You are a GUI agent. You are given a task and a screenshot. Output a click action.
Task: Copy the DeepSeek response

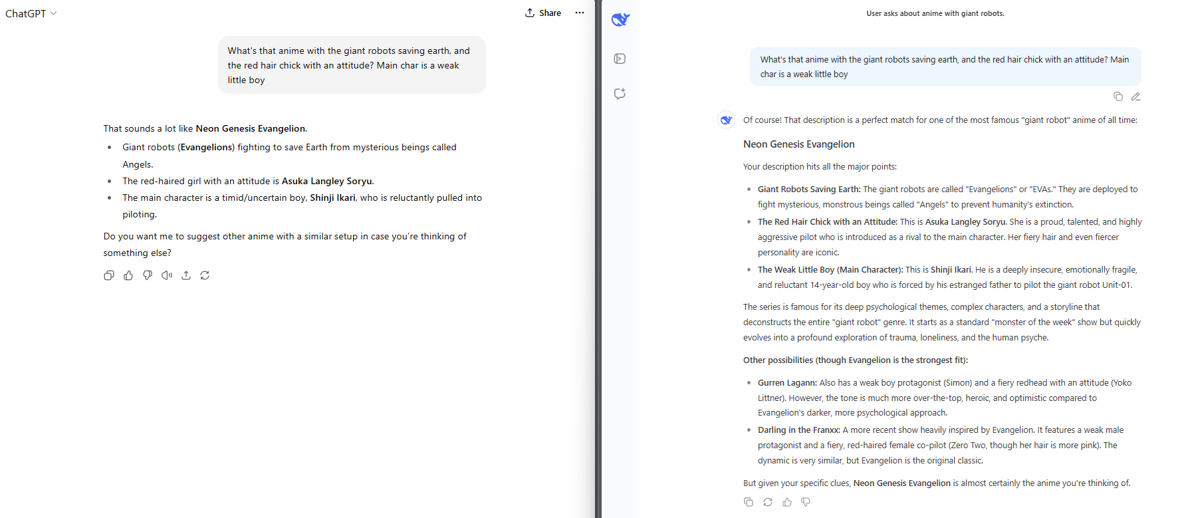coord(749,502)
